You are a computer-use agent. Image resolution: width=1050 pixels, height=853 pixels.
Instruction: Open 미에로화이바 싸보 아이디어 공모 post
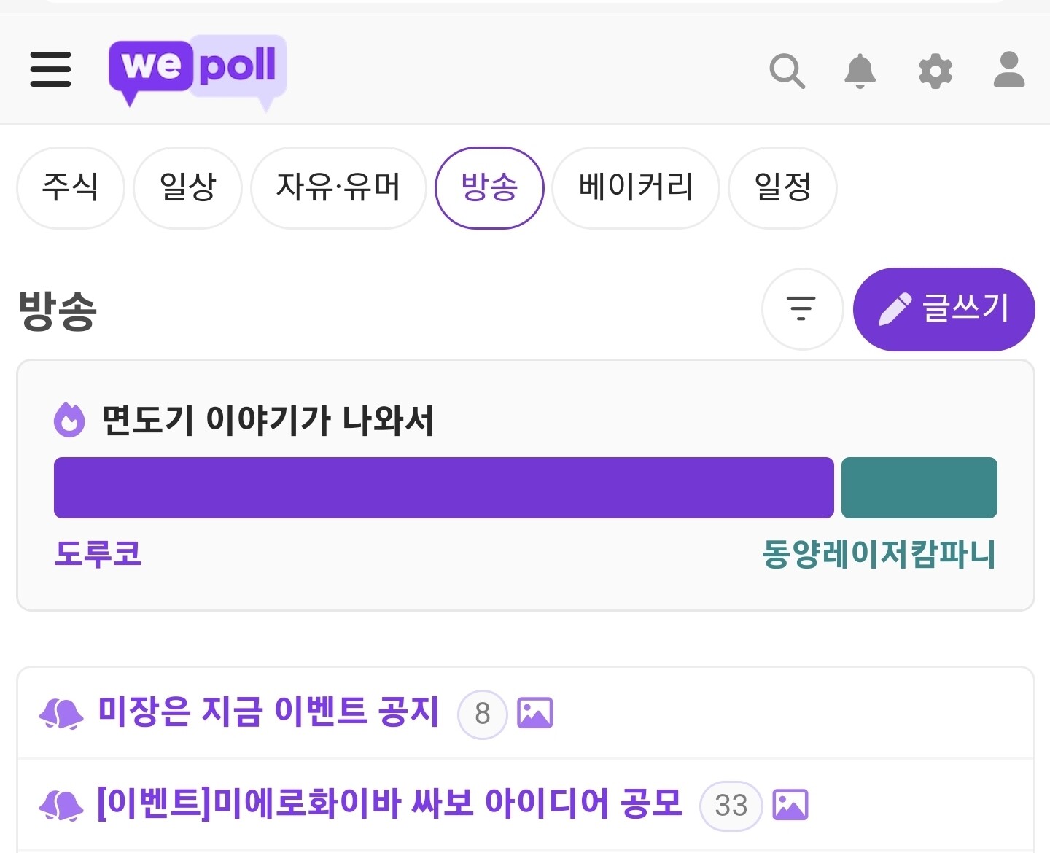[x=389, y=804]
